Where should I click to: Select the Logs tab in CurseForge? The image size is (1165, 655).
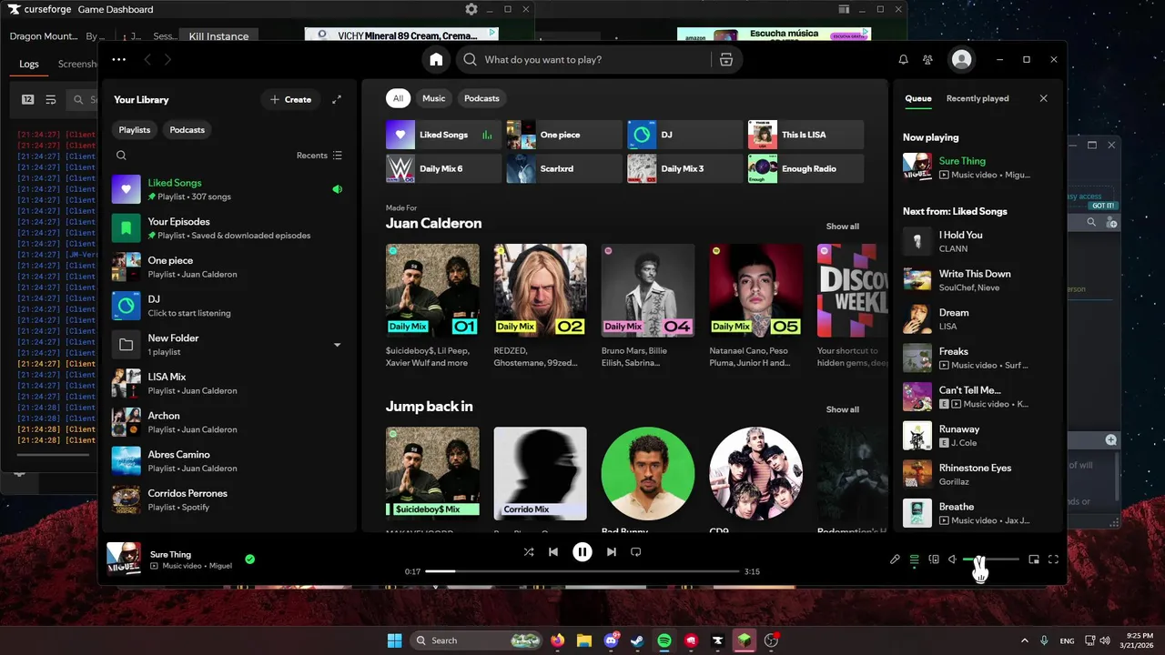[29, 64]
